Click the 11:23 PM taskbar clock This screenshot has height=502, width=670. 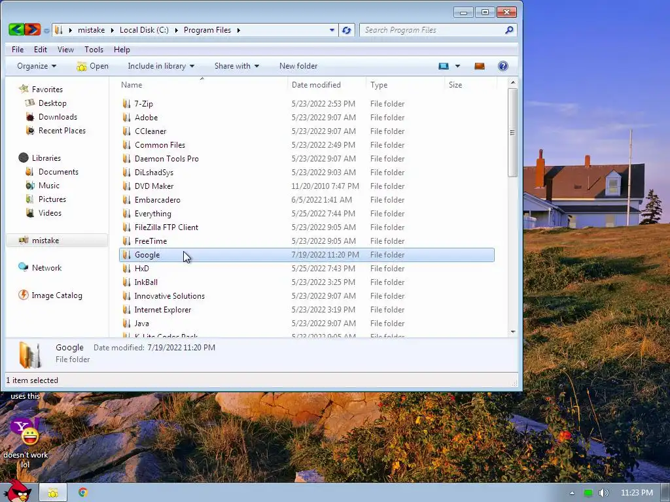point(637,493)
